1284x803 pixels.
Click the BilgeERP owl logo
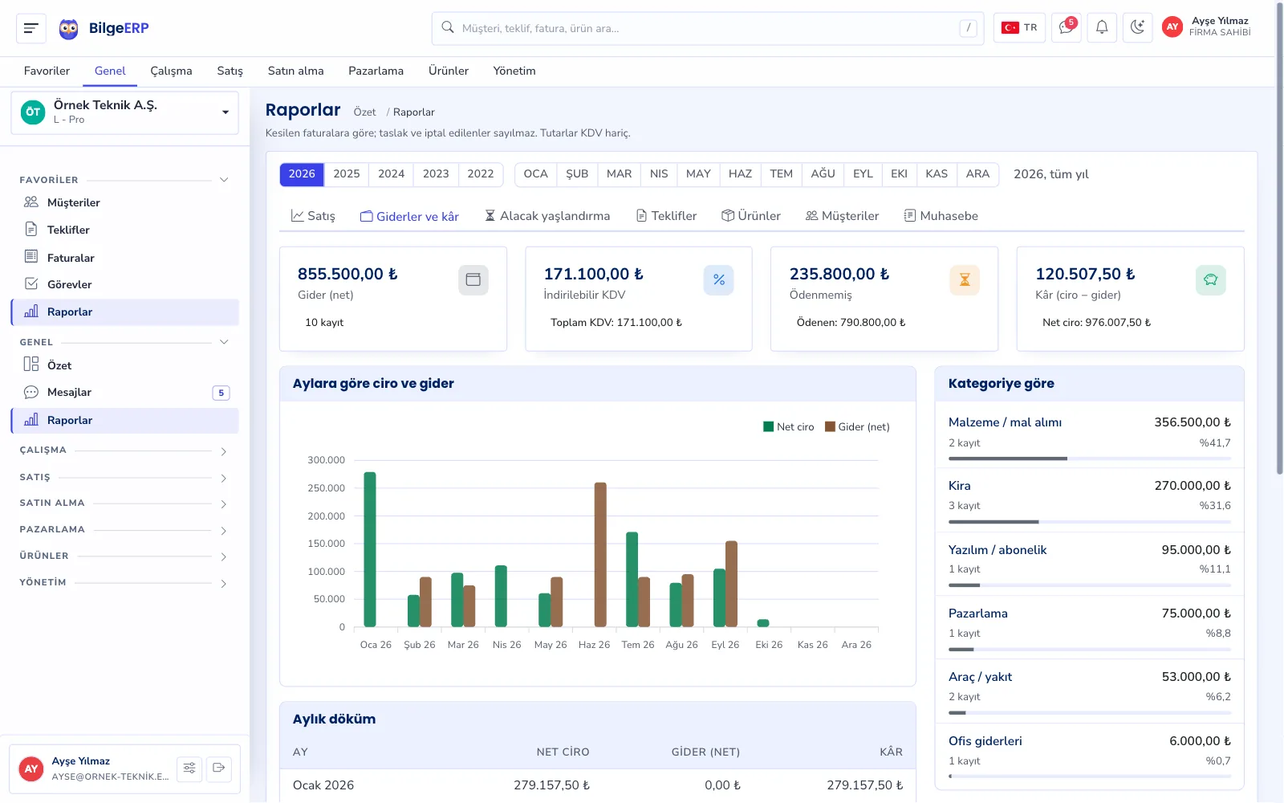point(69,29)
